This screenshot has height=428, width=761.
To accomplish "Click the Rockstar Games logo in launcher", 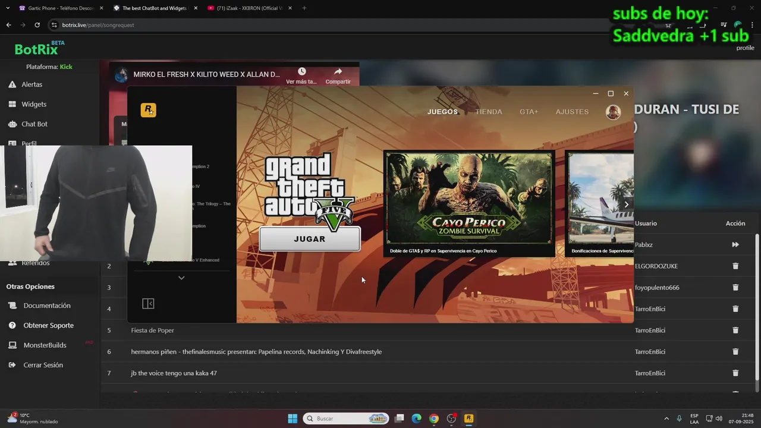I will (x=148, y=110).
